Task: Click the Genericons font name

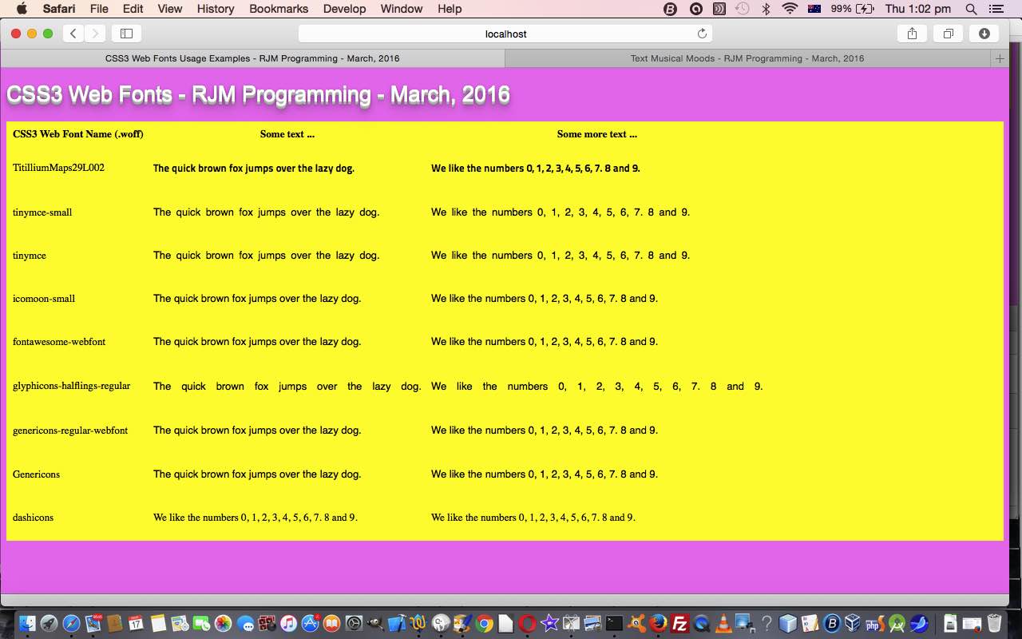Action: (36, 474)
